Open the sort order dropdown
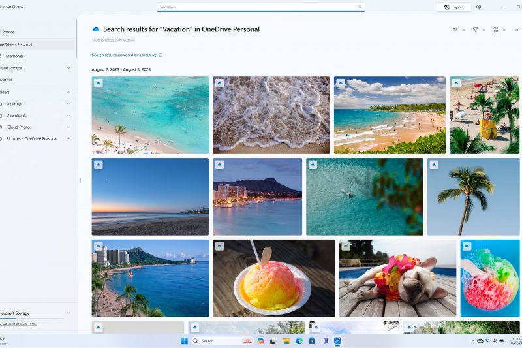522x348 pixels. (x=459, y=30)
